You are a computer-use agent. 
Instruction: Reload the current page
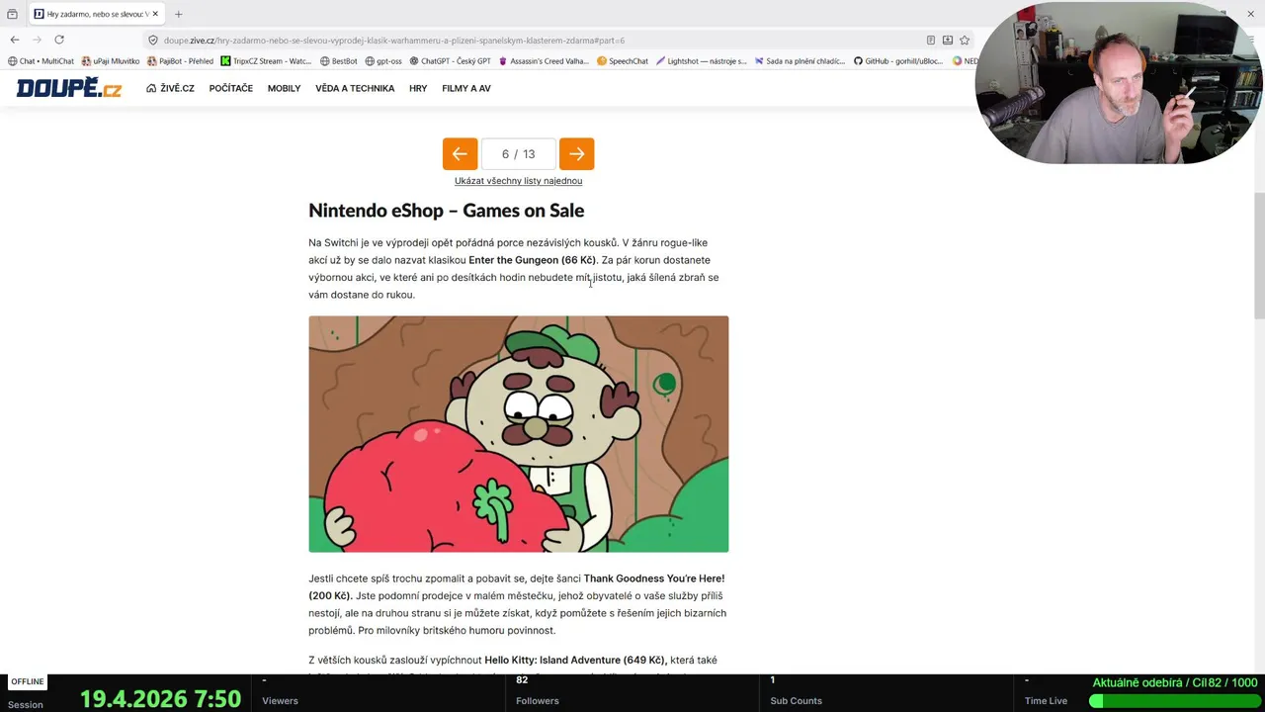tap(59, 40)
